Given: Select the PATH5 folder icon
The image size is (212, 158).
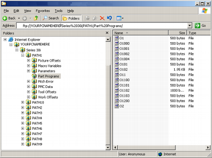Looking at the screenshot, I should (28, 123).
